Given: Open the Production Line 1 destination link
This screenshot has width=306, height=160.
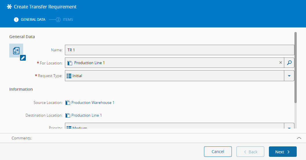Looking at the screenshot, I should [86, 115].
